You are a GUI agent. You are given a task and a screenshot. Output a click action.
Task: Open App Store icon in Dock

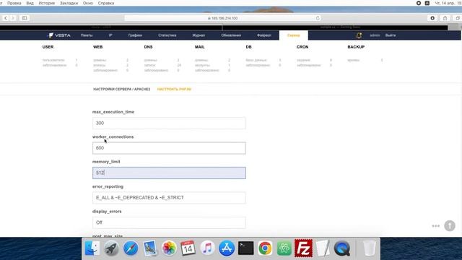click(227, 248)
